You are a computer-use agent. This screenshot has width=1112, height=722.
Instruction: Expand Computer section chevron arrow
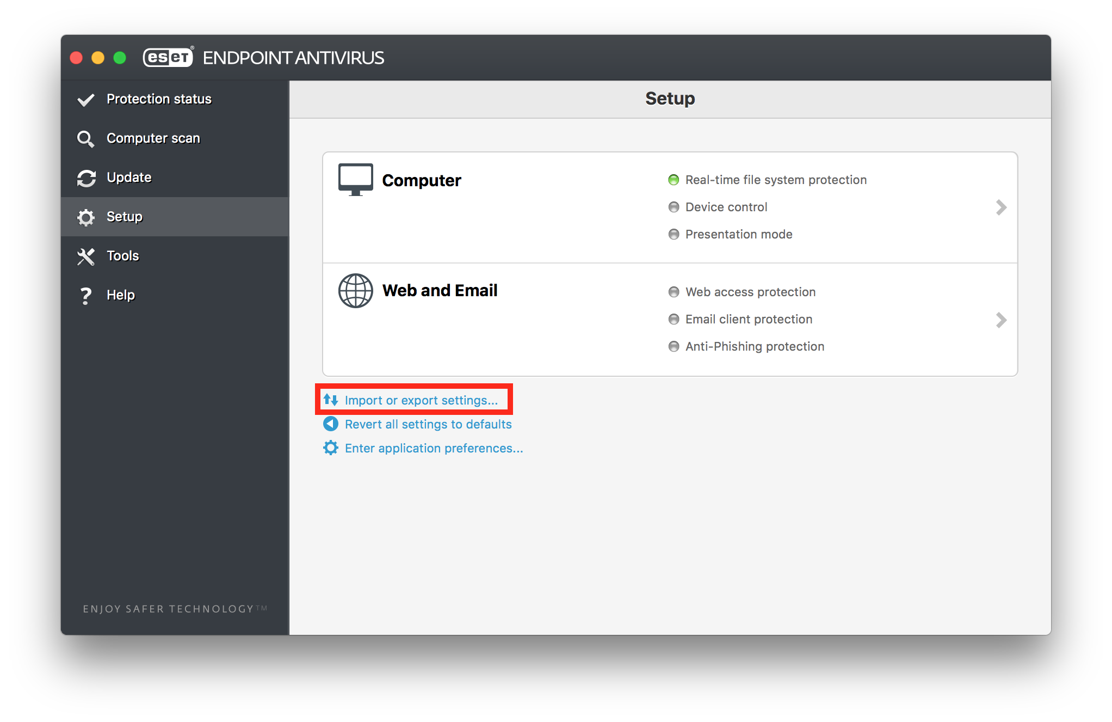1000,207
